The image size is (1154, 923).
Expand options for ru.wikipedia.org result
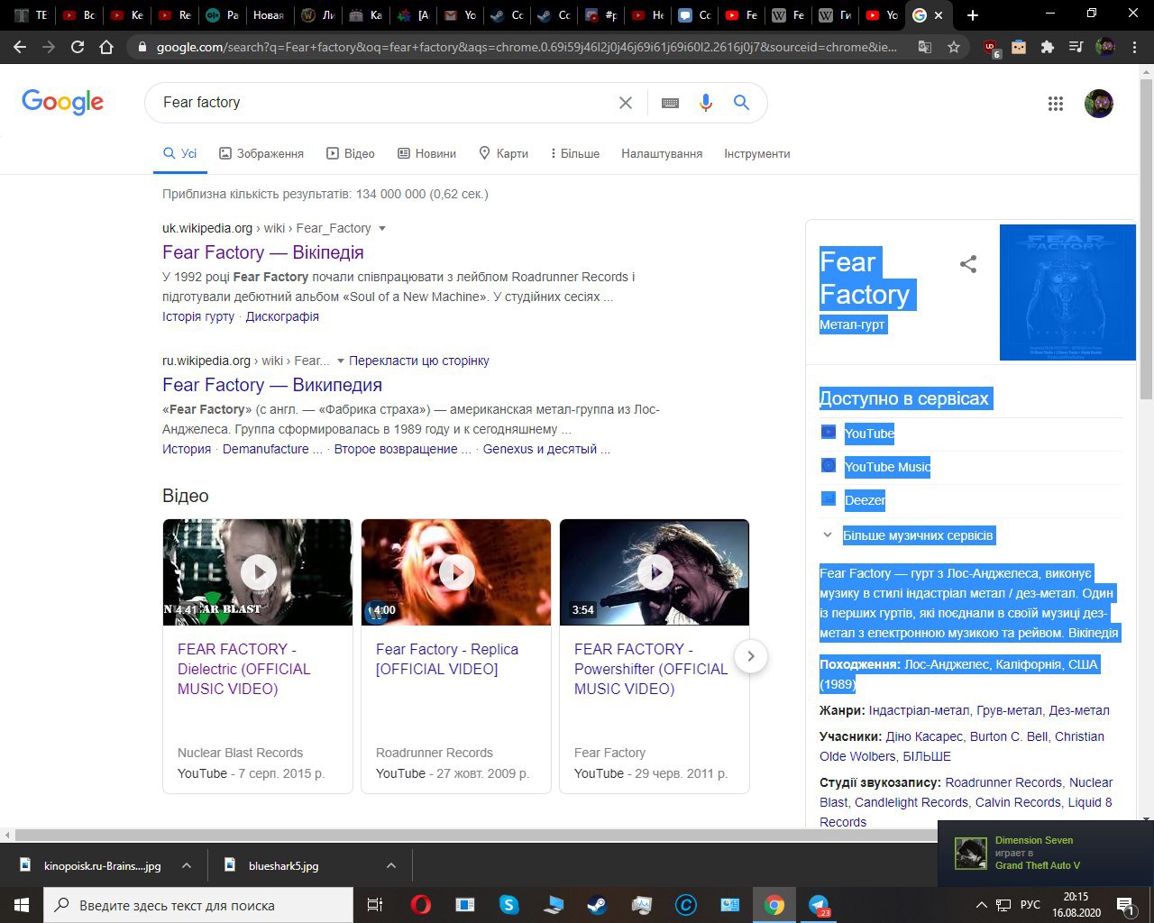[x=341, y=361]
